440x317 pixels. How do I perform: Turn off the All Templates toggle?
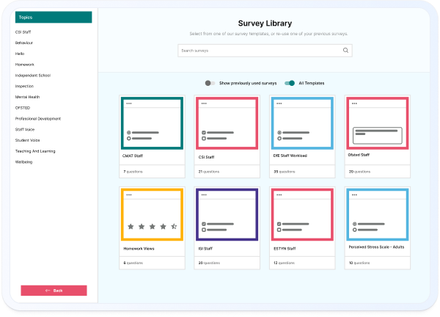(x=290, y=83)
